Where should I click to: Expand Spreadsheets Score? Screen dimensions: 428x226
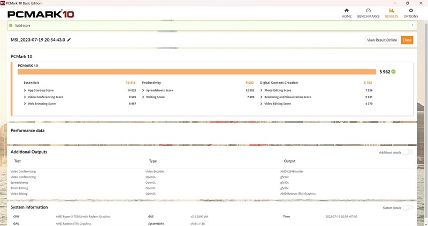143,90
